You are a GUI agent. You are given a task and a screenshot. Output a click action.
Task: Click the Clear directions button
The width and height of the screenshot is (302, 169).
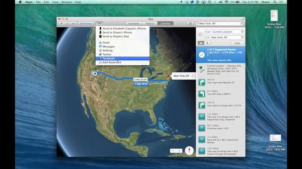[x=237, y=43]
